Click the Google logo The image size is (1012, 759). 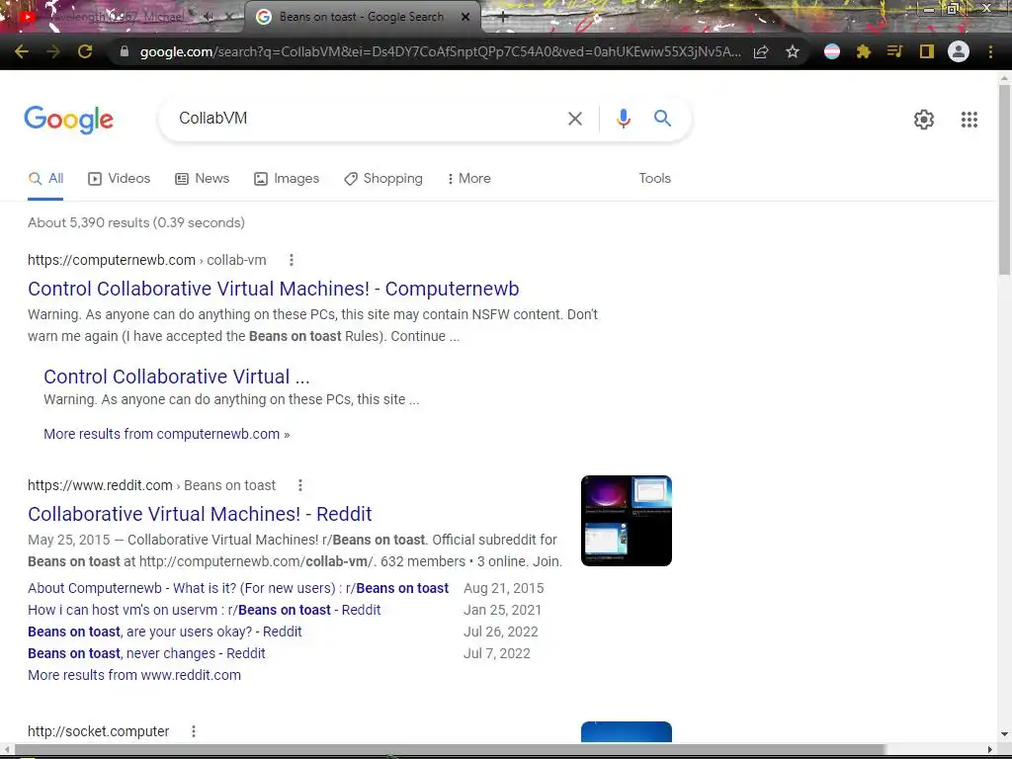coord(68,120)
